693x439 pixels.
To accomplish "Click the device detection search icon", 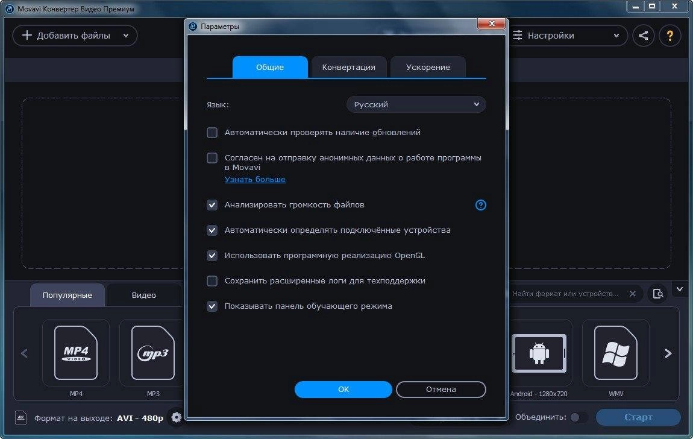I will (657, 294).
